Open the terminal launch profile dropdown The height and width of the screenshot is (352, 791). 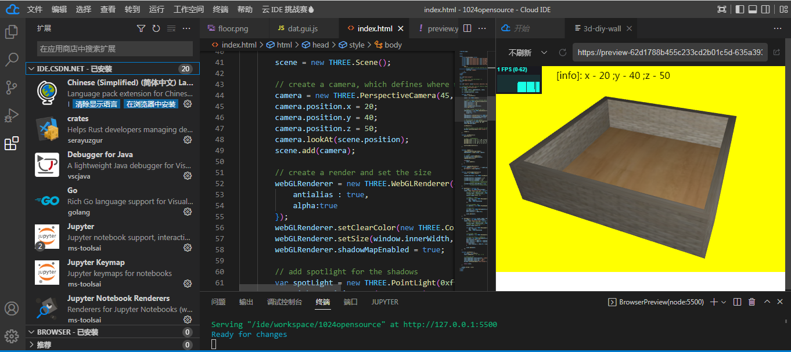pos(724,302)
